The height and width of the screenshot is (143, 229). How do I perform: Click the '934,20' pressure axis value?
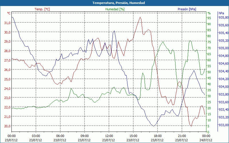click(223, 79)
